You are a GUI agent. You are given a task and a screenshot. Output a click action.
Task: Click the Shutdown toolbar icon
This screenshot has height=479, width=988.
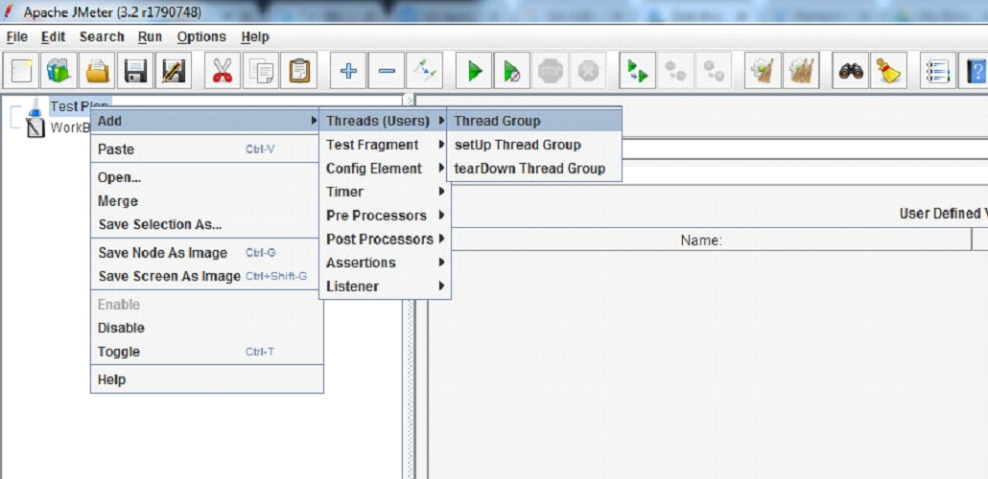pos(587,71)
